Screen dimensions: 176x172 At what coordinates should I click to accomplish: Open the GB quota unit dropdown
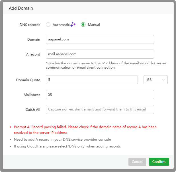(x=155, y=80)
